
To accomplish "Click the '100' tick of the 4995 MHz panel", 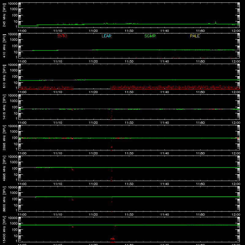I will tap(15, 168).
